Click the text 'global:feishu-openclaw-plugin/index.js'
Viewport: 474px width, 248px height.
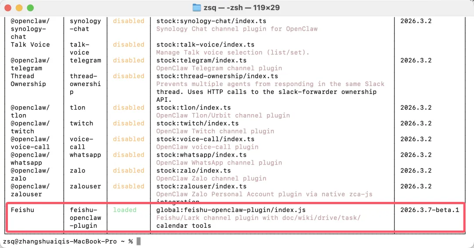pyautogui.click(x=231, y=210)
